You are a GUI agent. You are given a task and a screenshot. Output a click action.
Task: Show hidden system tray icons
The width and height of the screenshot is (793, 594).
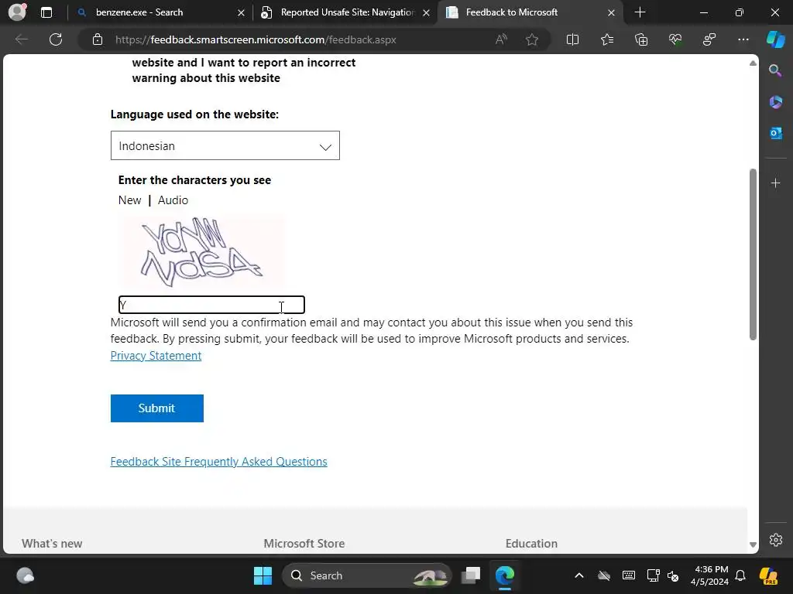coord(579,575)
